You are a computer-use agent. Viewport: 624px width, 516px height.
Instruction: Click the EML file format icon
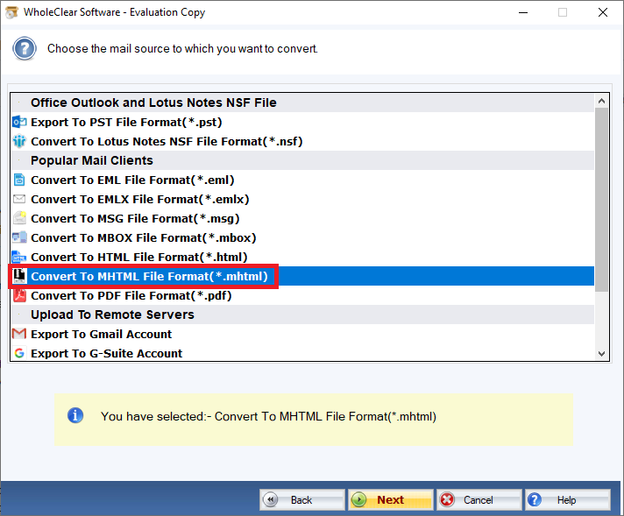[19, 180]
